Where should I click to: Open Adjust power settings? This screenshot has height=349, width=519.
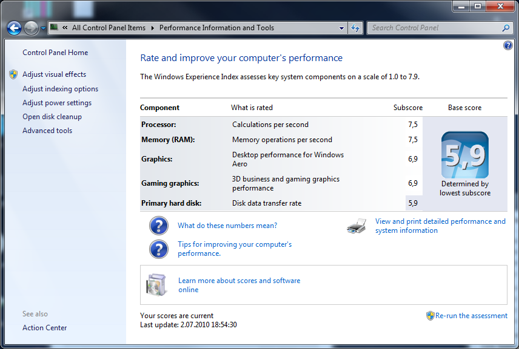(57, 103)
